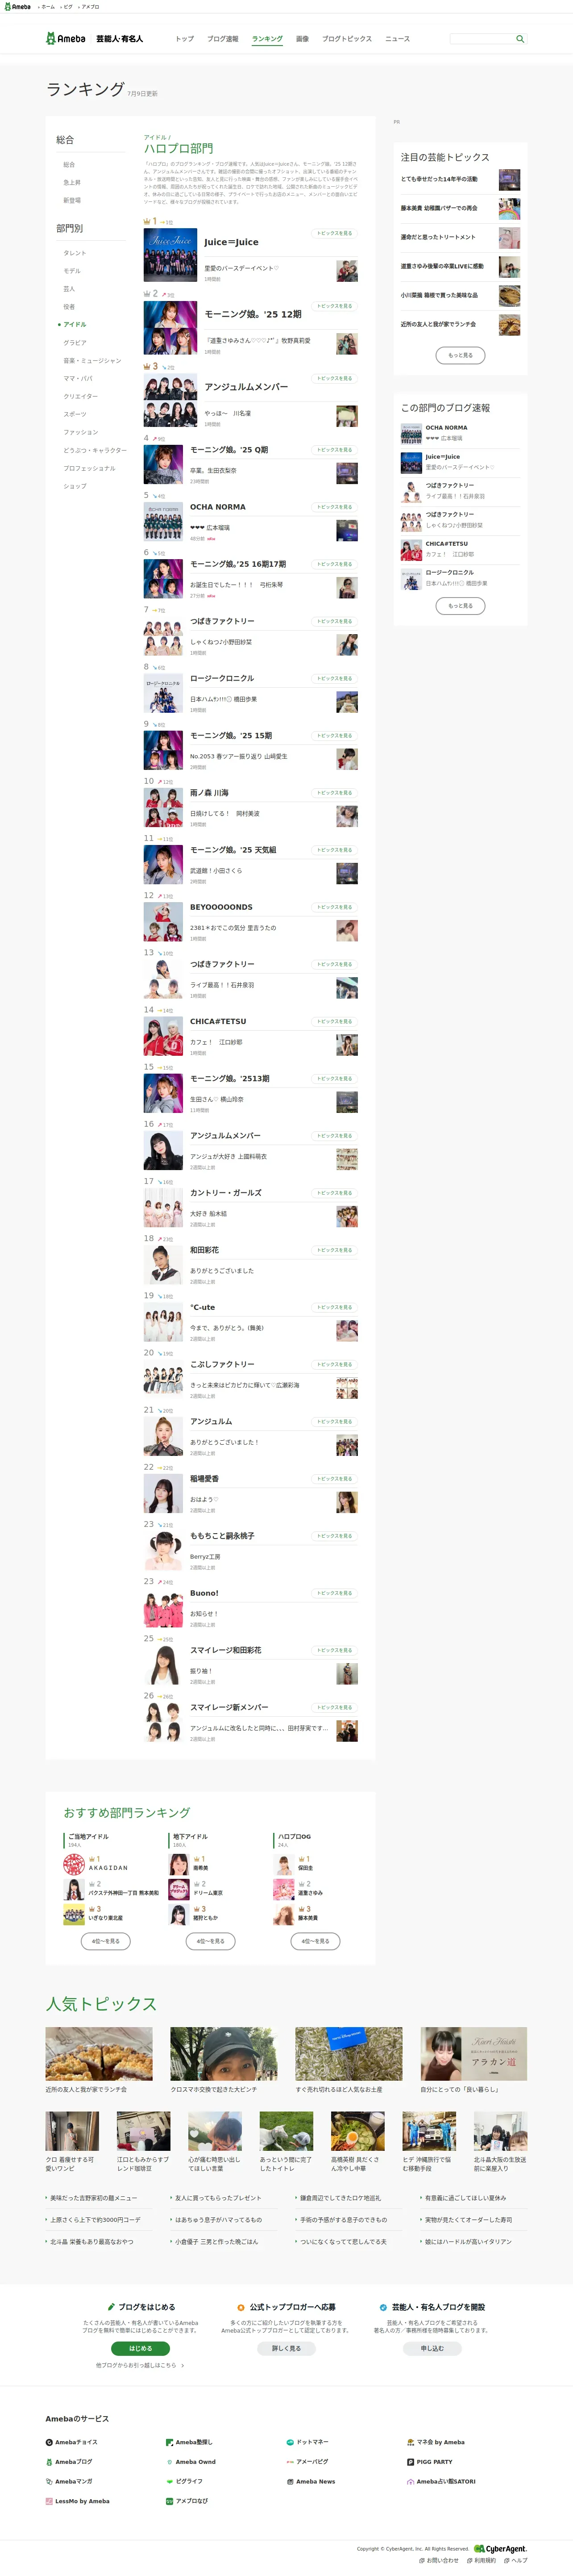Screen dimensions: 573x2576
Task: Click the Ameba logo in the header
Action: click(66, 39)
